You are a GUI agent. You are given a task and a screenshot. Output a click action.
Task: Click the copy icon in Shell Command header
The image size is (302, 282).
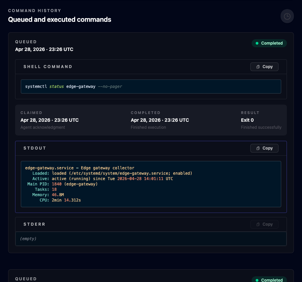258,67
